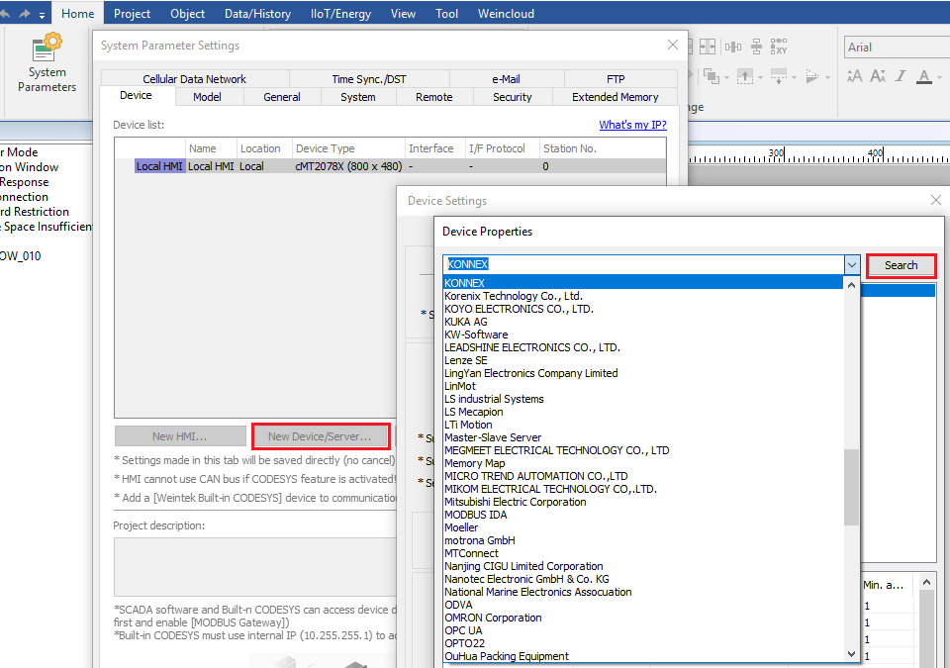950x668 pixels.
Task: Click the increase font size icon
Action: 855,76
